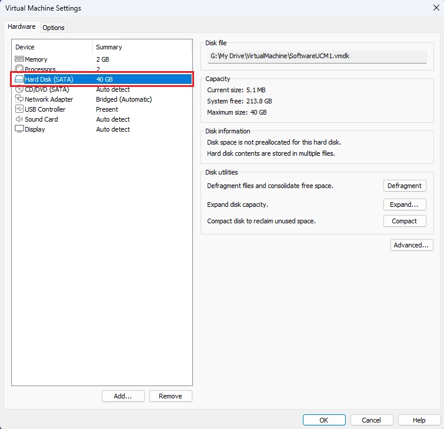Click the '2 GB' memory summary
This screenshot has height=429, width=444.
[102, 59]
